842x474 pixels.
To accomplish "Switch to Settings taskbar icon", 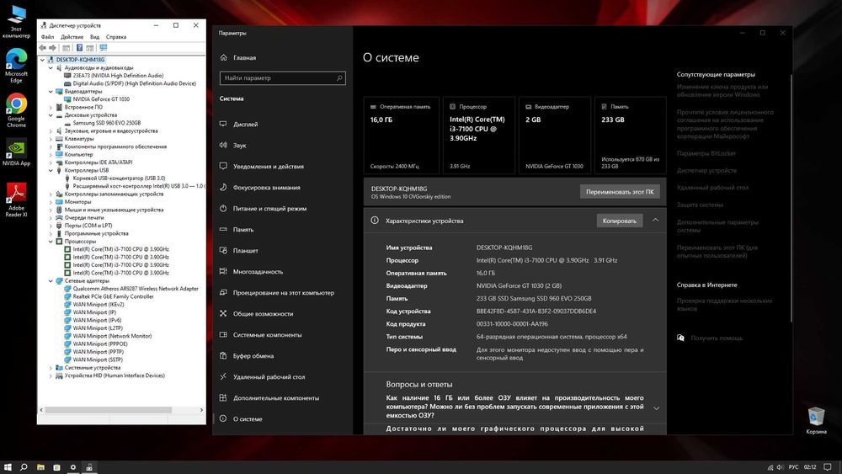I will click(73, 467).
